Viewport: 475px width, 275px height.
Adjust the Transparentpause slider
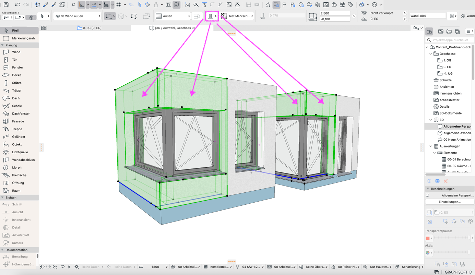452,238
